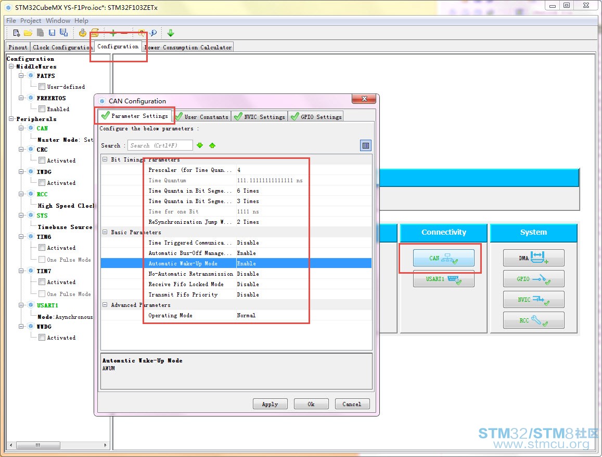Switch to the User Constants tab
Screen dimensions: 602x457
tap(202, 116)
